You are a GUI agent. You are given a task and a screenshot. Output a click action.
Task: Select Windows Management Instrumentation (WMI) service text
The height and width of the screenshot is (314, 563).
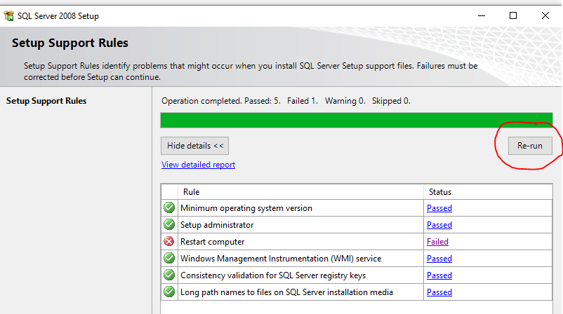pos(281,259)
